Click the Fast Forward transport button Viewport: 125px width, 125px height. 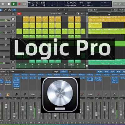[x=3, y=4]
